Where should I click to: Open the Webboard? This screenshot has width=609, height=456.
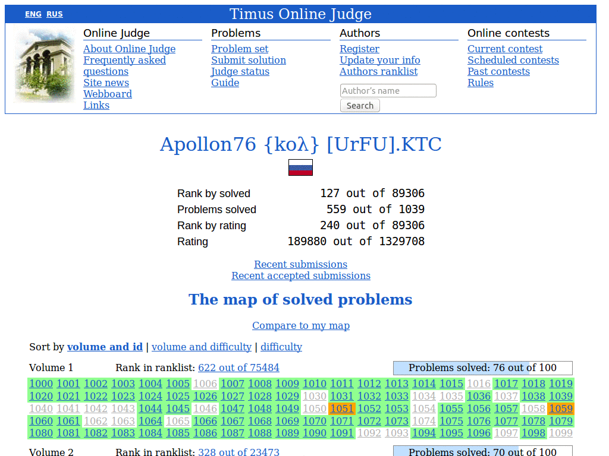108,94
